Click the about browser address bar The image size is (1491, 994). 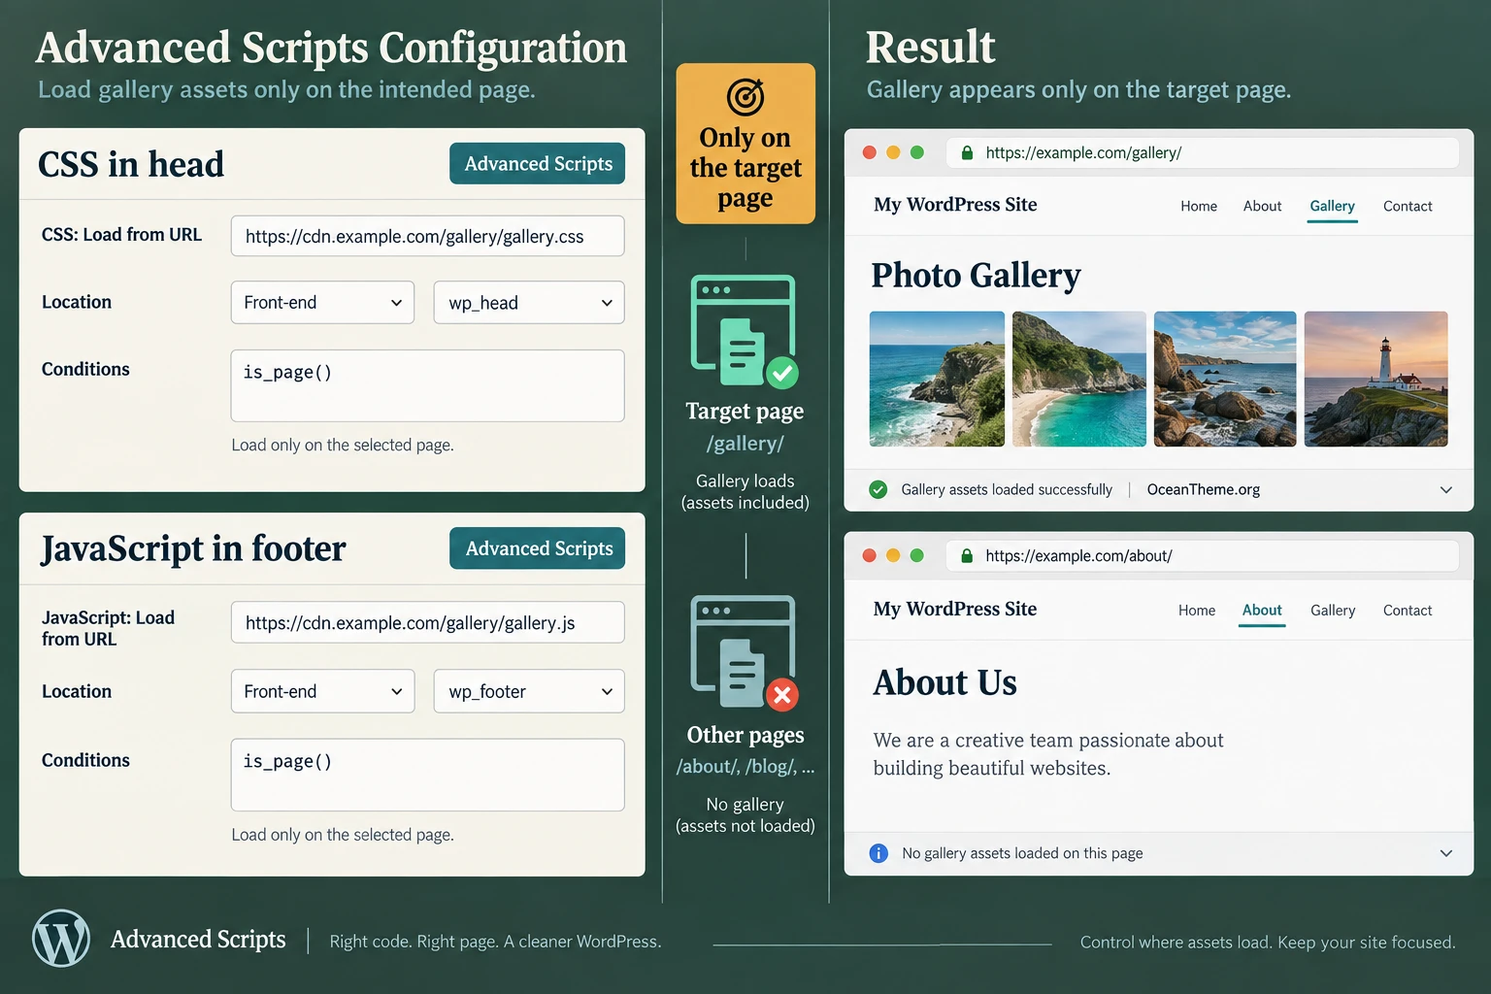coord(1203,556)
